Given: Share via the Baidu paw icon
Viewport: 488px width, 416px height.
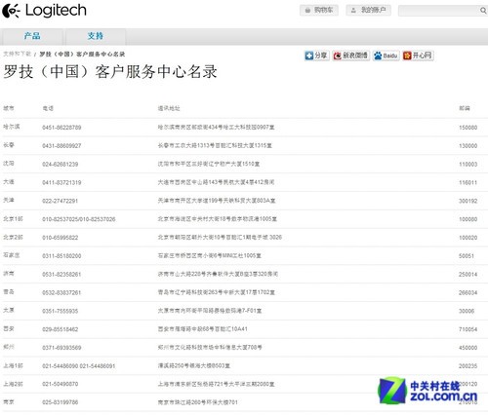Looking at the screenshot, I should point(386,56).
